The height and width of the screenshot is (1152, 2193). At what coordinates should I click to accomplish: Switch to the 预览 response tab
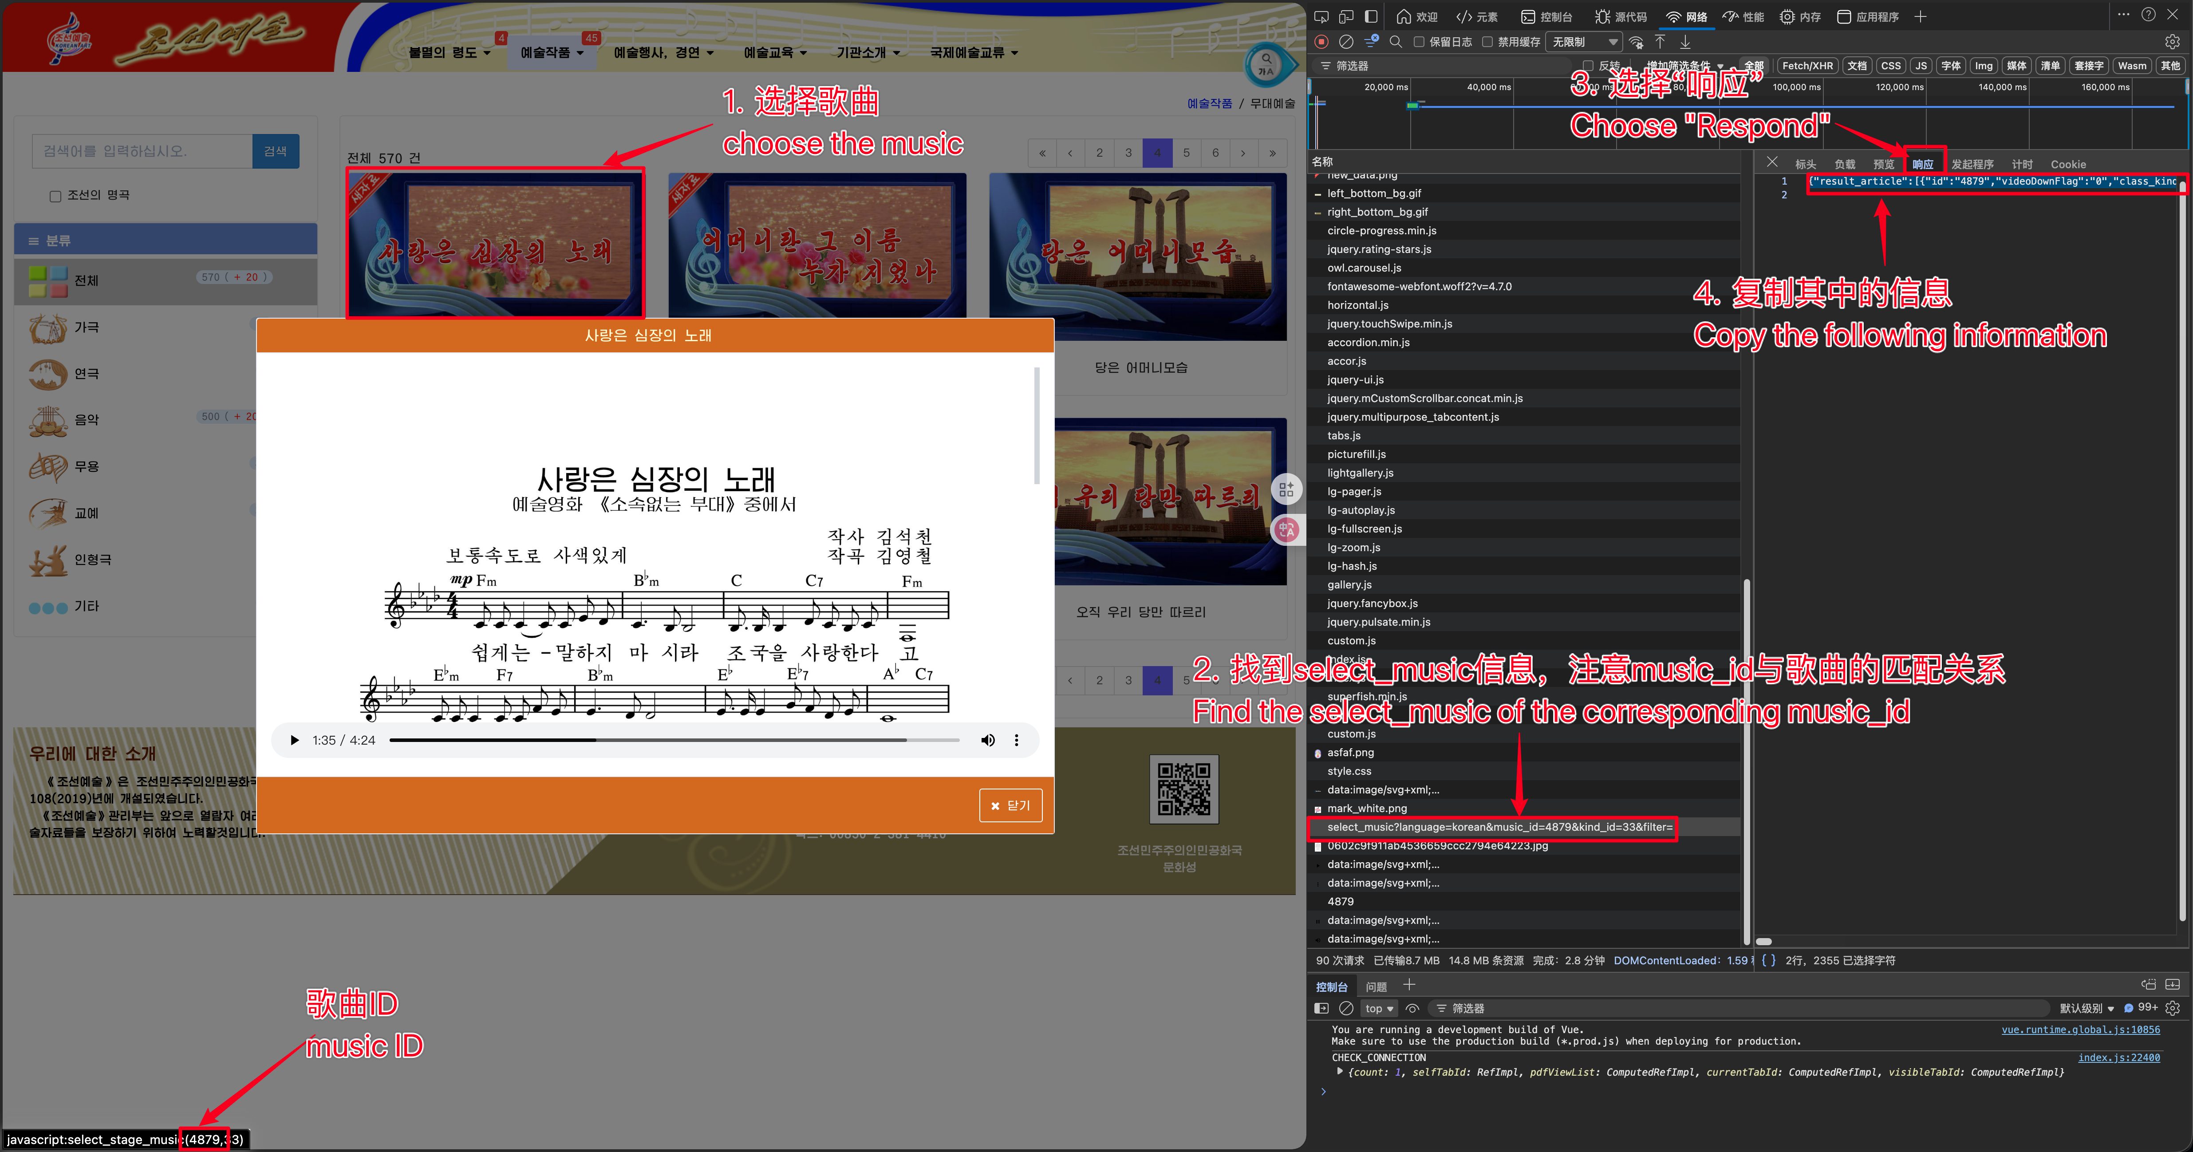1883,163
